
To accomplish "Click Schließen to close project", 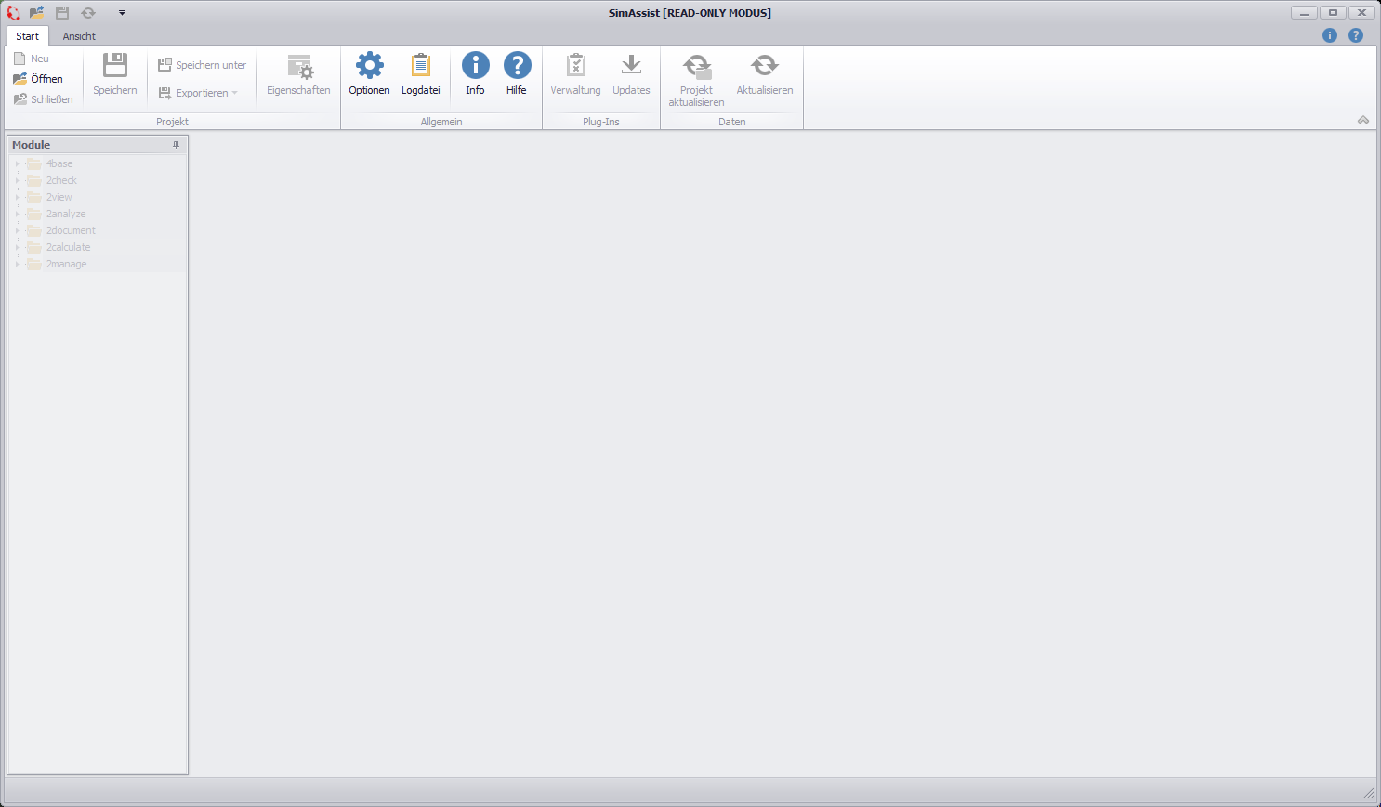I will coord(43,99).
